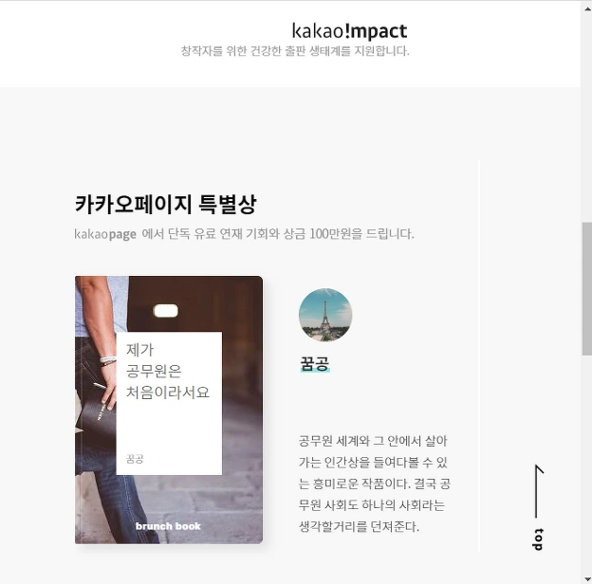The image size is (592, 584).
Task: Open the Eiffel Tower author profile picture
Action: coord(325,315)
